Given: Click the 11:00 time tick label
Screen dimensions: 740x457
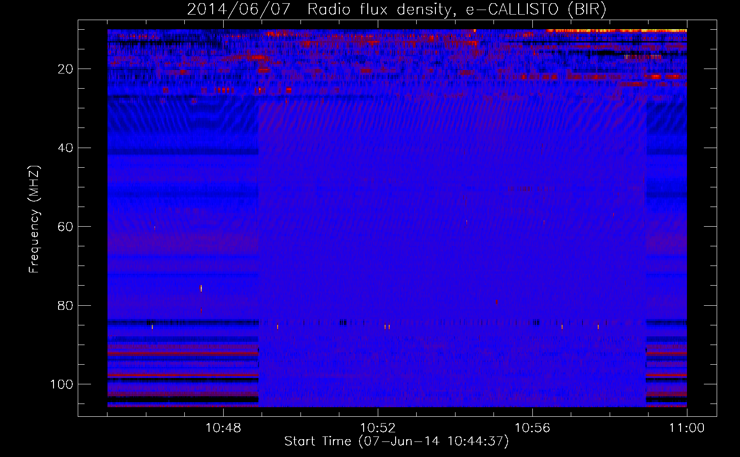Looking at the screenshot, I should coord(687,428).
